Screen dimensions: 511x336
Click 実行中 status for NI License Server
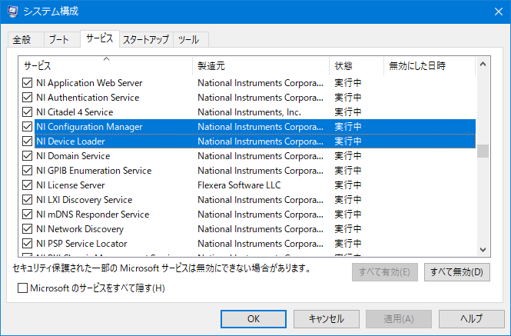tap(348, 185)
